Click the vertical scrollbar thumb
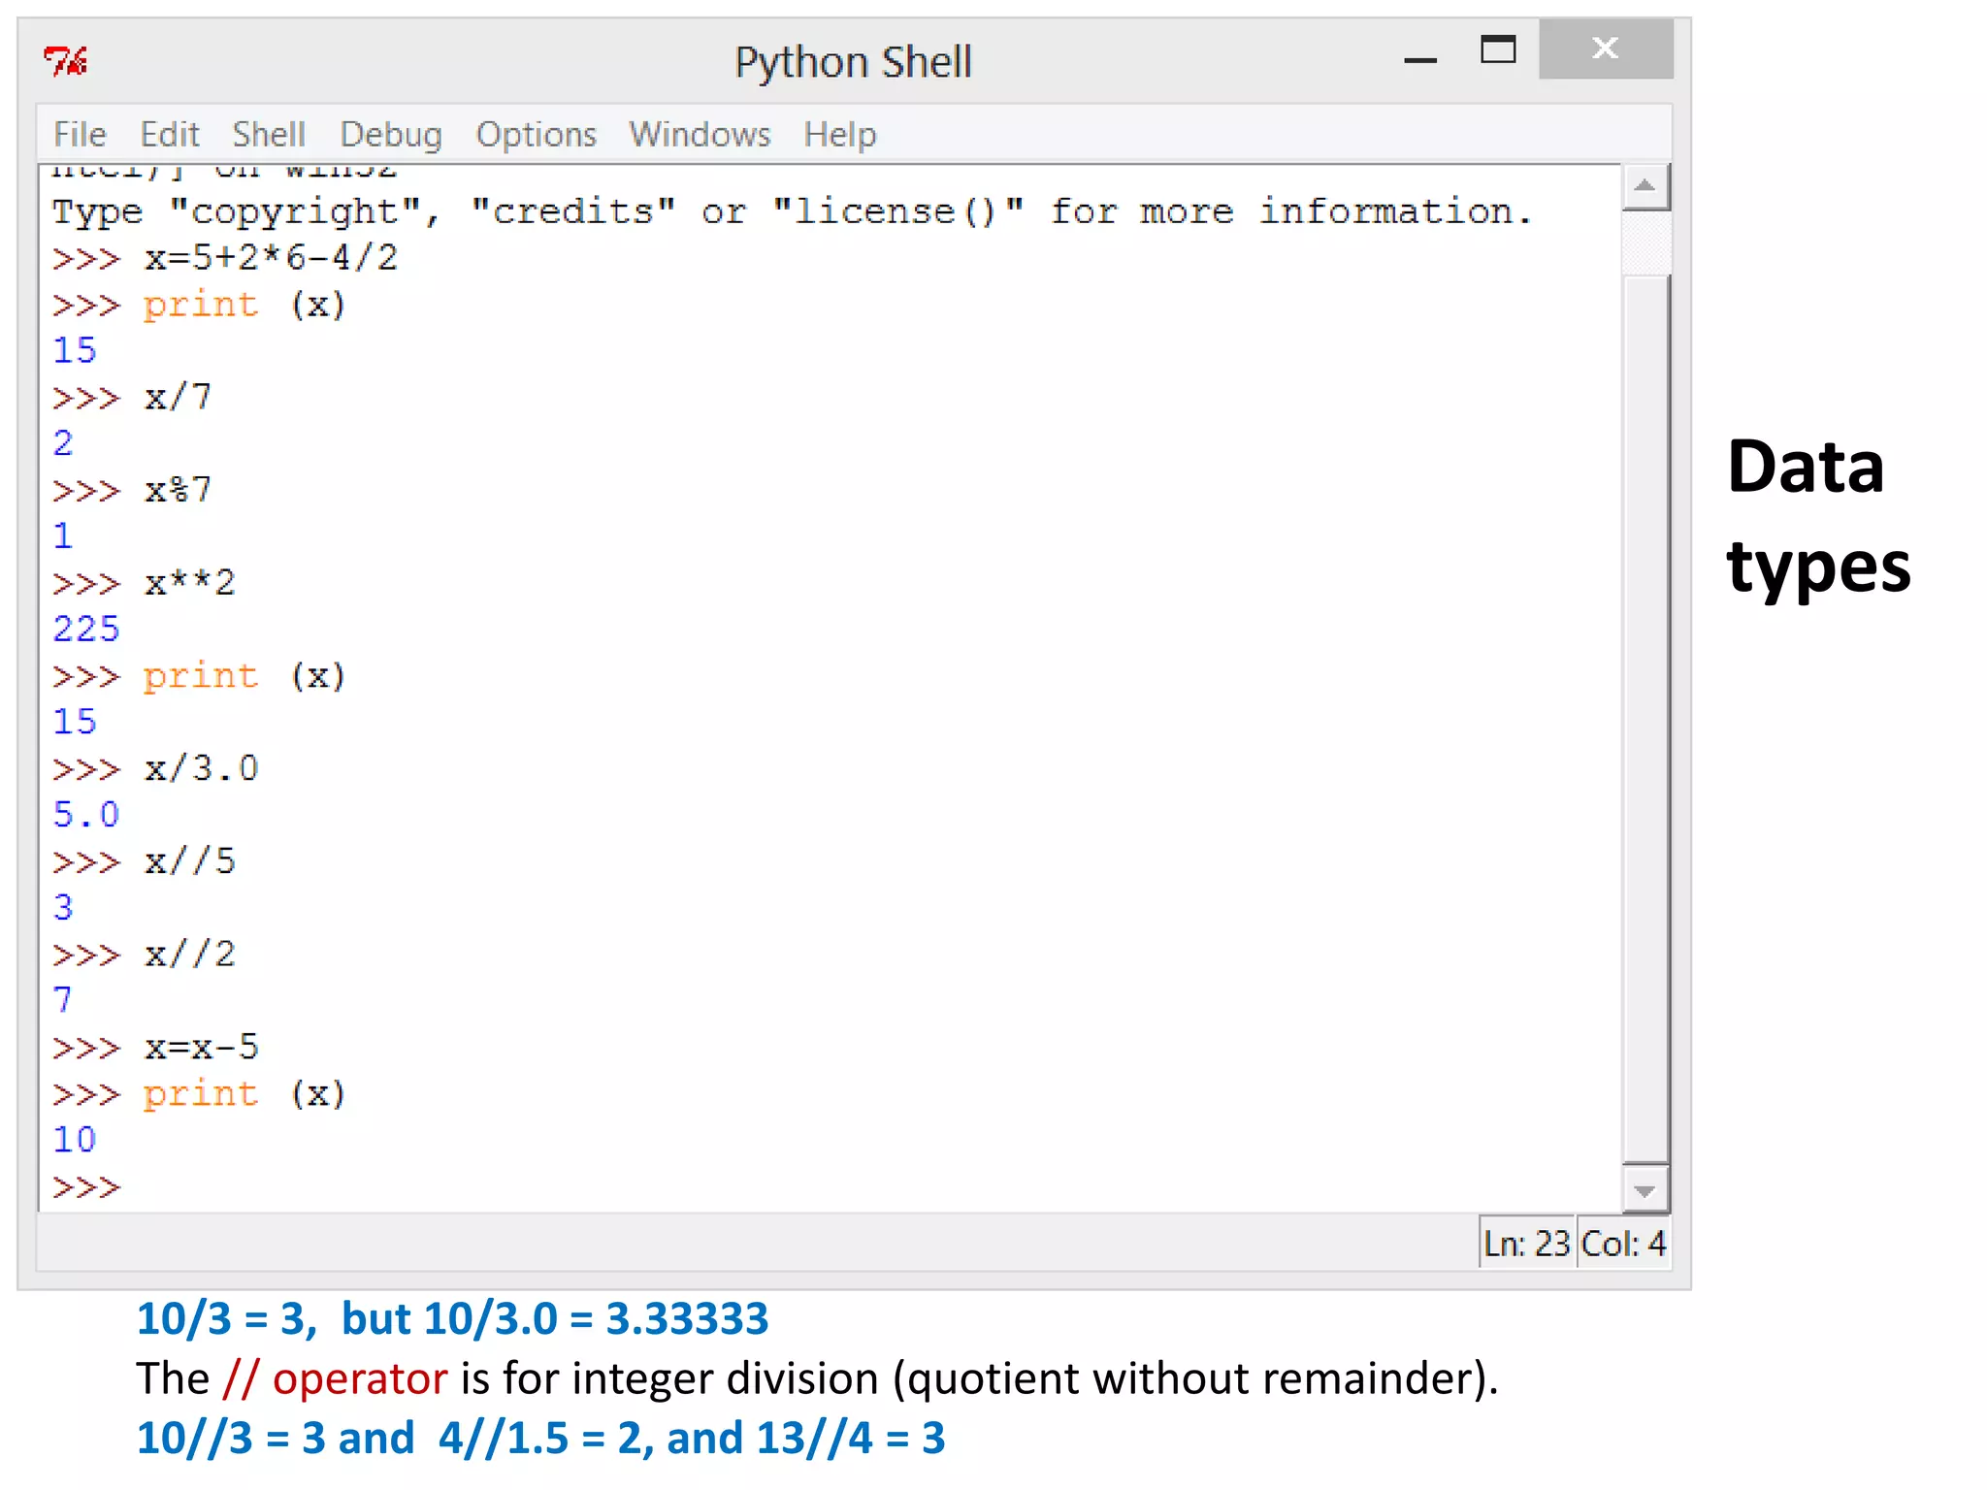Viewport: 1987px width, 1490px height. (1645, 718)
